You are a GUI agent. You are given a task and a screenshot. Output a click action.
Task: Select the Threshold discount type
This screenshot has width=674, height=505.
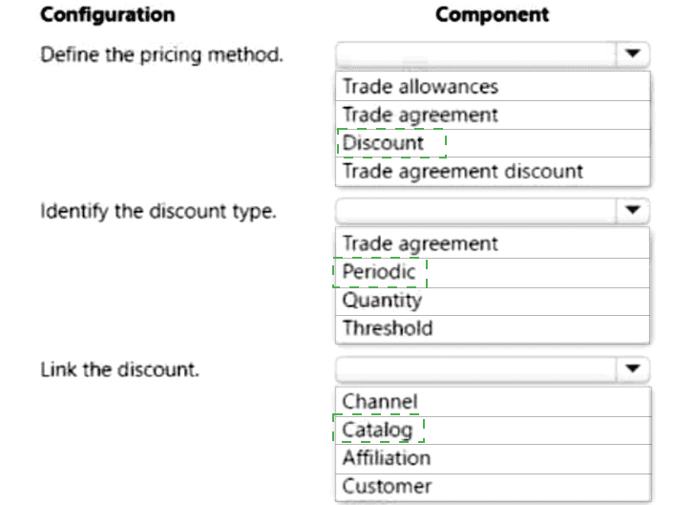(x=388, y=328)
